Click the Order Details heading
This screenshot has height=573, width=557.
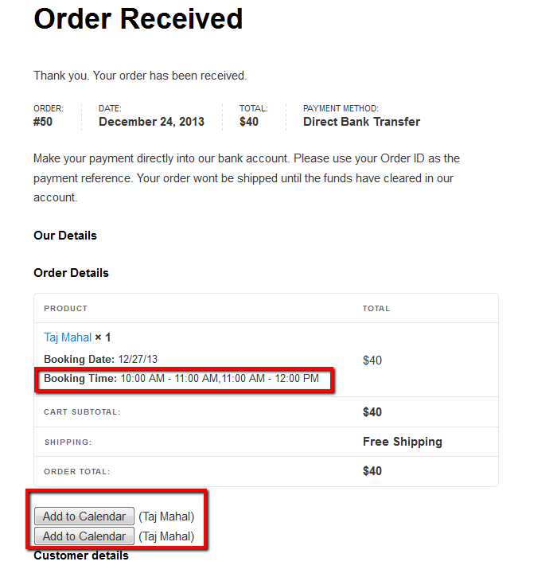(x=71, y=273)
